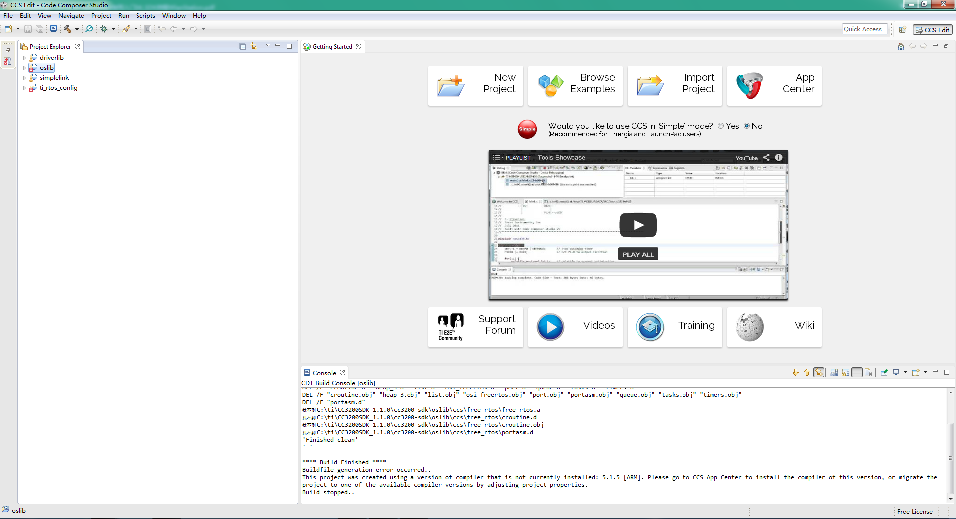The image size is (956, 519).
Task: Click the Search magnifier toolbar icon
Action: (x=89, y=29)
